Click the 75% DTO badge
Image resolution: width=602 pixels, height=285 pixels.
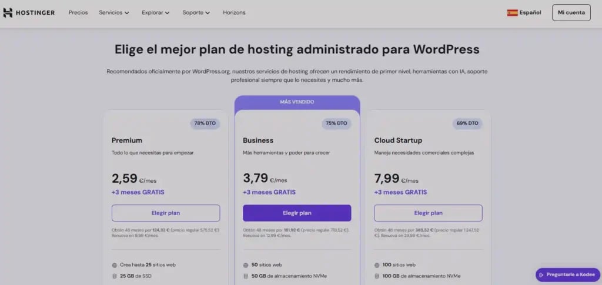tap(336, 123)
